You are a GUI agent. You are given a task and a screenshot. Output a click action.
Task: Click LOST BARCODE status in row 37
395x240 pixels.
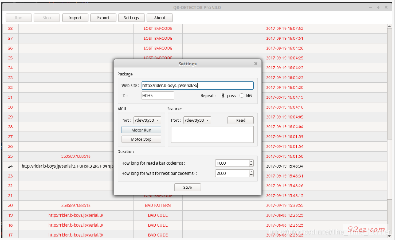tap(158, 39)
